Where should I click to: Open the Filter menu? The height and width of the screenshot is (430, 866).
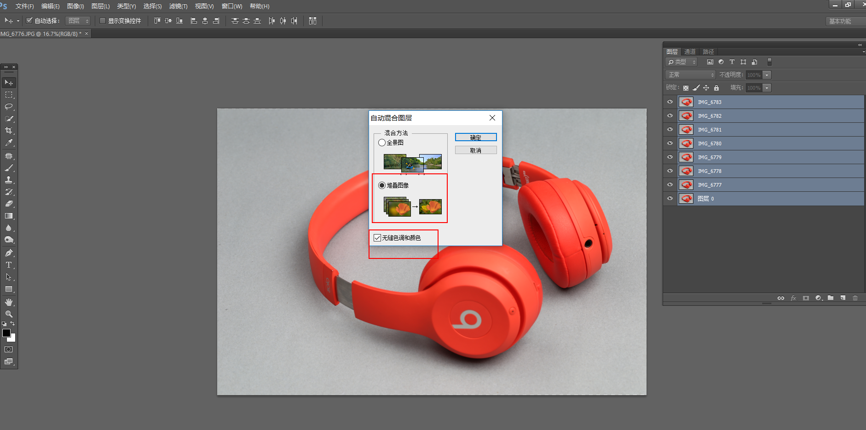tap(178, 6)
